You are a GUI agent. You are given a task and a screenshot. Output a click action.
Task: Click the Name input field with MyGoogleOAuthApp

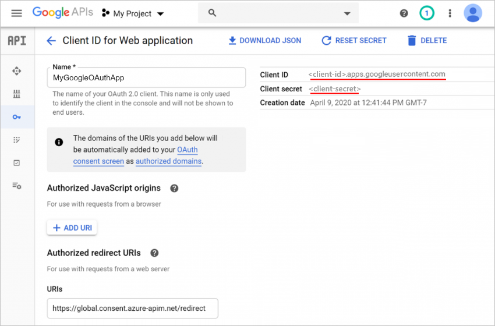[x=146, y=77]
